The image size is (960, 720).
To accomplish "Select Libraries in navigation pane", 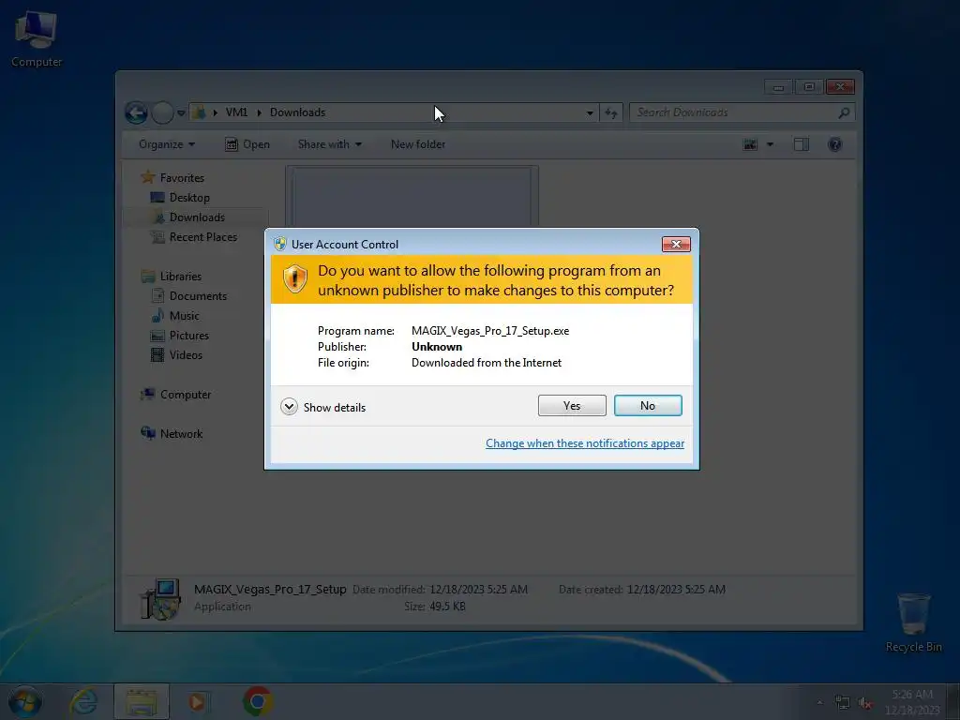I will coord(181,277).
